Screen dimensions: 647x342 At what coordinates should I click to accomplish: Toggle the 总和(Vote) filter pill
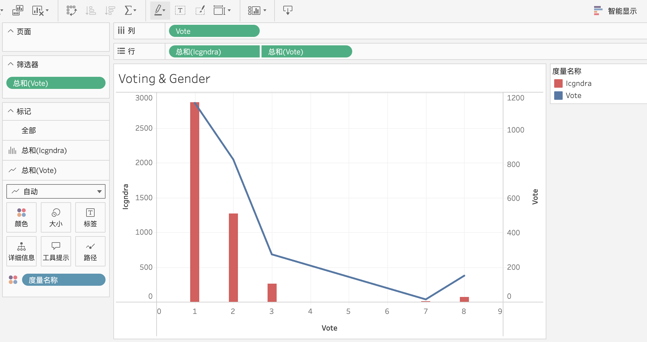coord(56,83)
